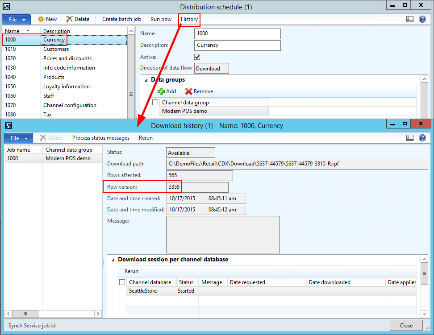Screen dimensions: 434x335
Task: Select Modern POS demo in Data groups
Action: (214, 111)
